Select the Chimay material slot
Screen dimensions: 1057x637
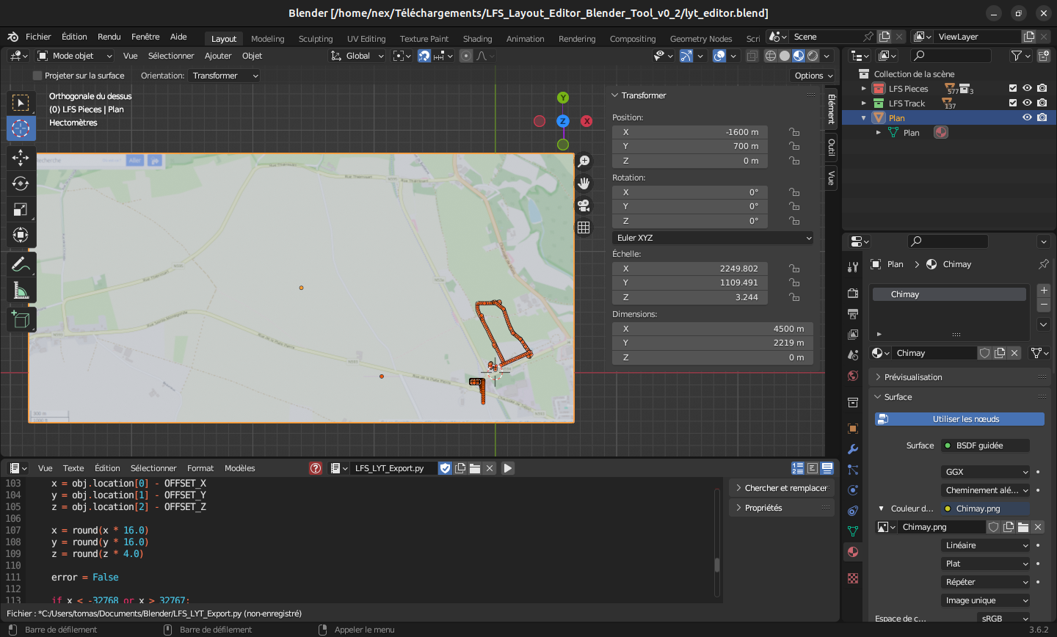(949, 294)
